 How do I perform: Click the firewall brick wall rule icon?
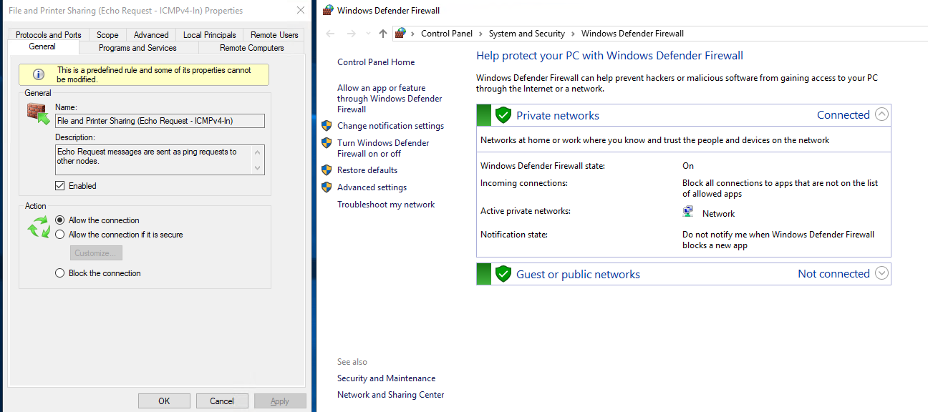pyautogui.click(x=39, y=114)
